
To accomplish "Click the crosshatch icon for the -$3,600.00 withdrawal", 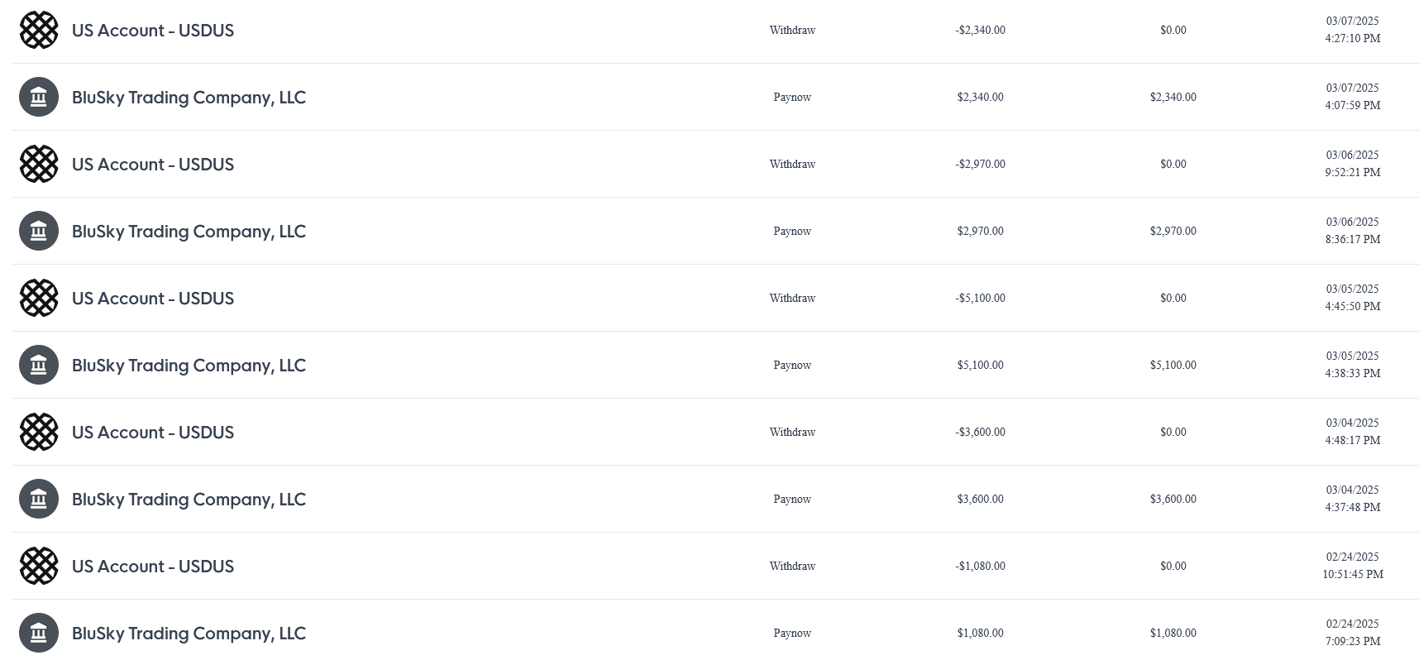I will click(39, 432).
